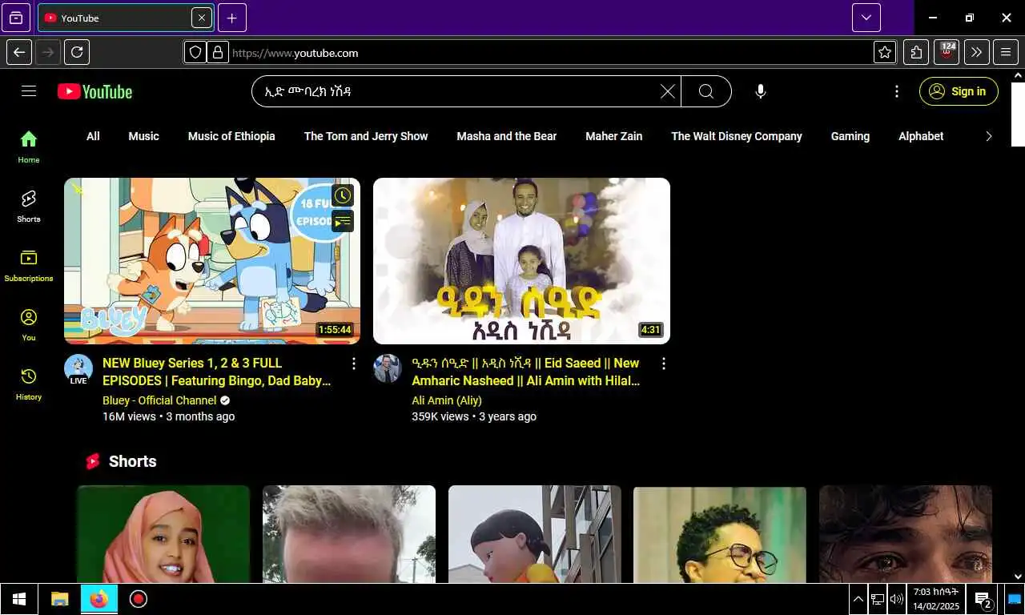The image size is (1025, 615).
Task: Open the Eid Saeed video's three-dot options
Action: 663,364
